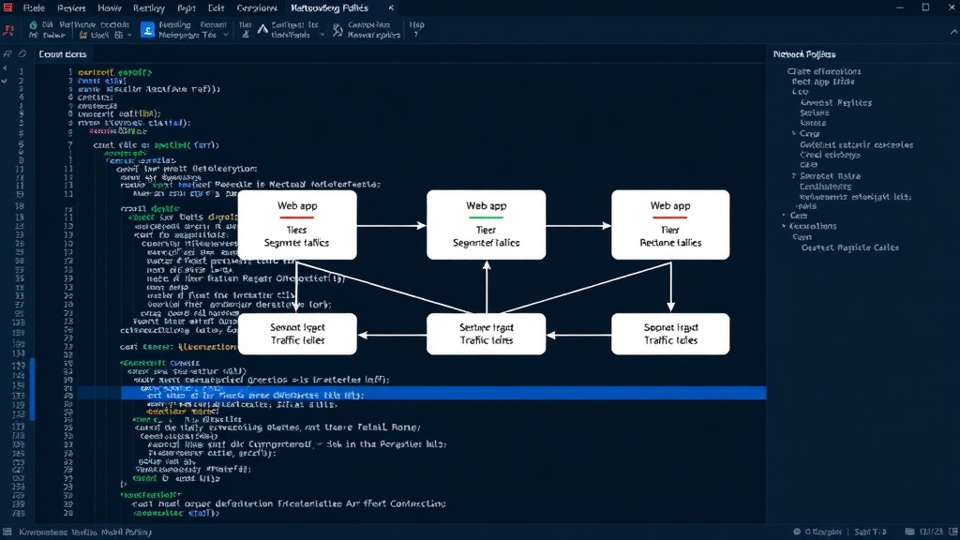Open the third menu bar item
Viewport: 960px width, 540px height.
[110, 7]
